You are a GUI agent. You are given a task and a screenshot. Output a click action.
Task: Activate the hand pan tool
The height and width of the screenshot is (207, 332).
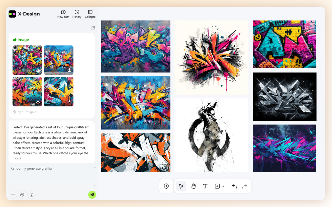193,186
